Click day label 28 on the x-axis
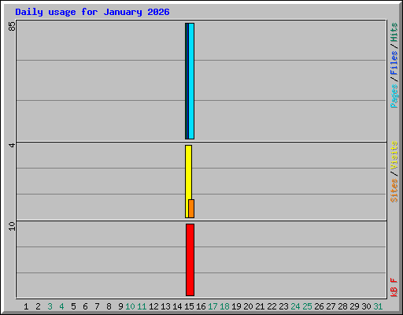The width and height of the screenshot is (403, 315). pos(342,306)
